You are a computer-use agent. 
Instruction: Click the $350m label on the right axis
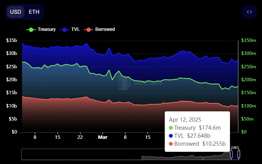(248, 40)
